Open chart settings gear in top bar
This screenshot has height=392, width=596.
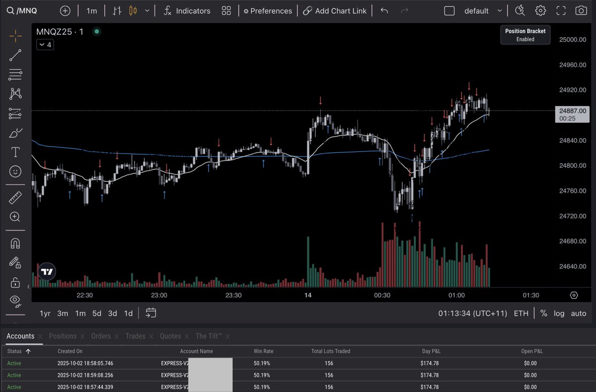tap(540, 10)
